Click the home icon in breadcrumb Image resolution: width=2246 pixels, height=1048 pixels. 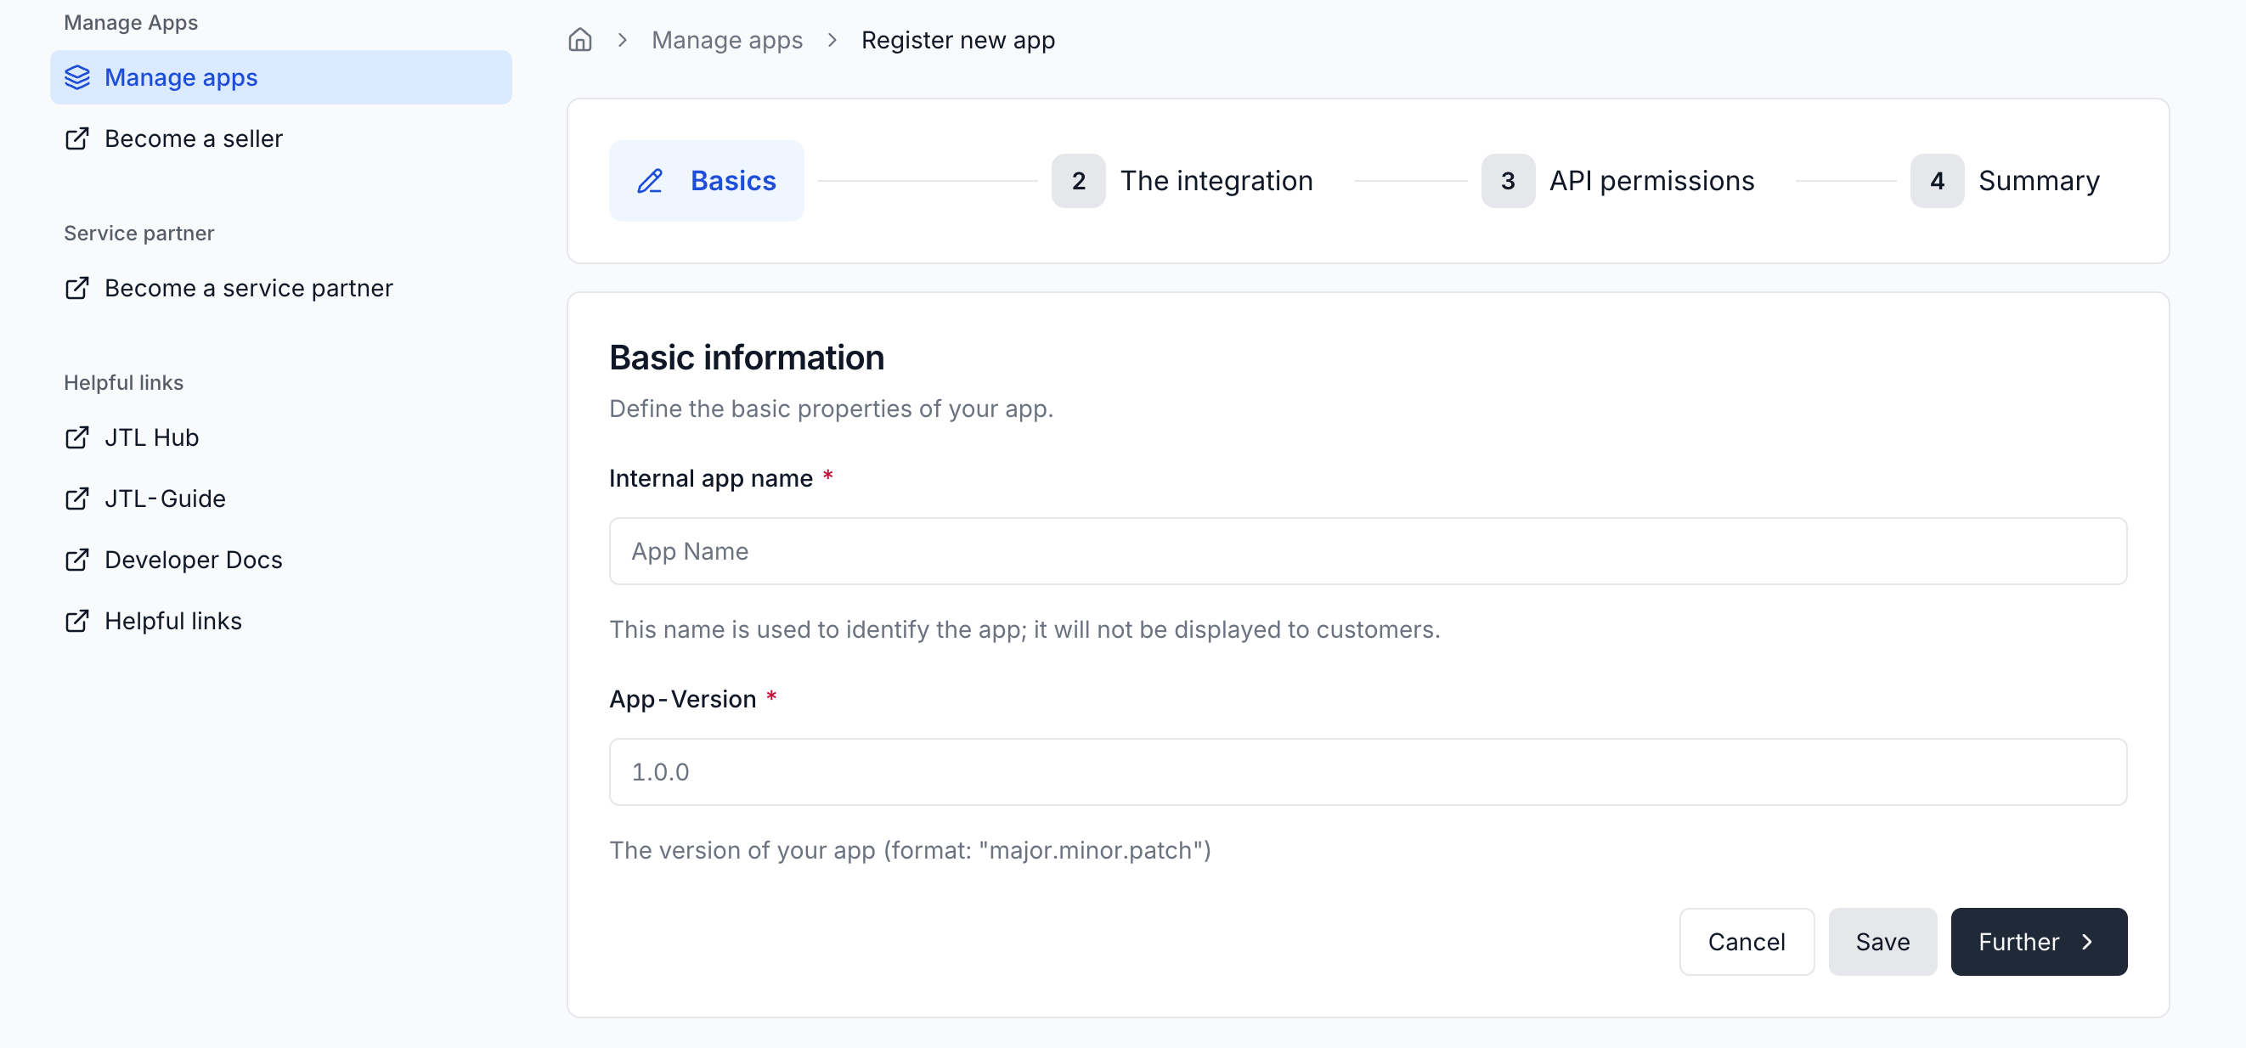pyautogui.click(x=580, y=40)
